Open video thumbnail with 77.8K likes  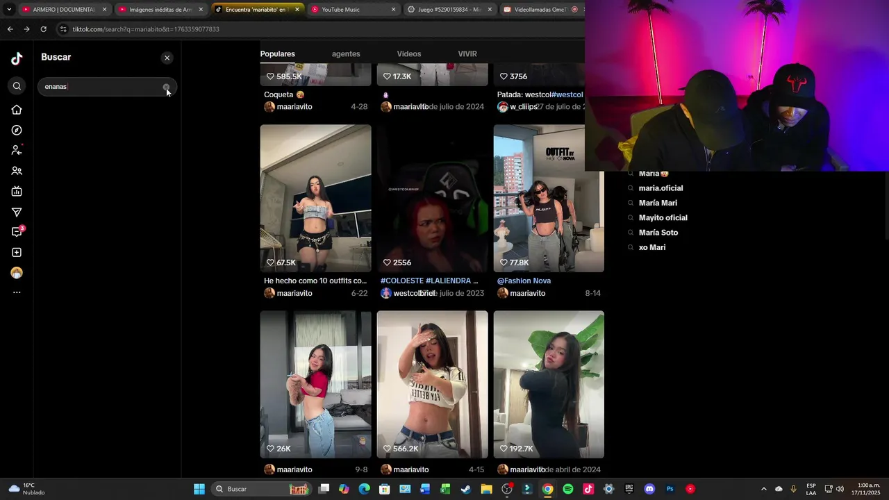(549, 199)
